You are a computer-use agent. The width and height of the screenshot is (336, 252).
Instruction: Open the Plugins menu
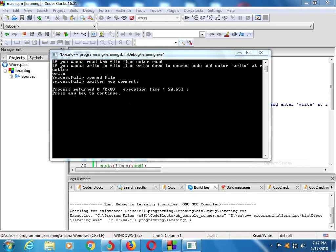(x=173, y=10)
